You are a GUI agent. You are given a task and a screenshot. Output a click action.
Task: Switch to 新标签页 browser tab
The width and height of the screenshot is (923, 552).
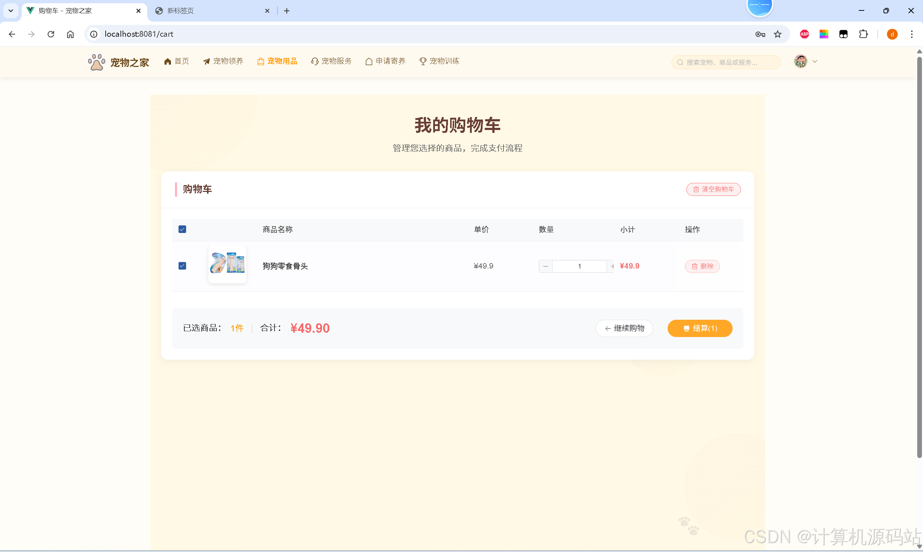[x=212, y=11]
